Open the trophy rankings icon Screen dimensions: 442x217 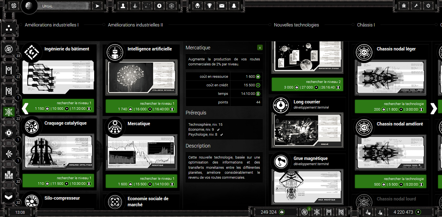coord(210,6)
